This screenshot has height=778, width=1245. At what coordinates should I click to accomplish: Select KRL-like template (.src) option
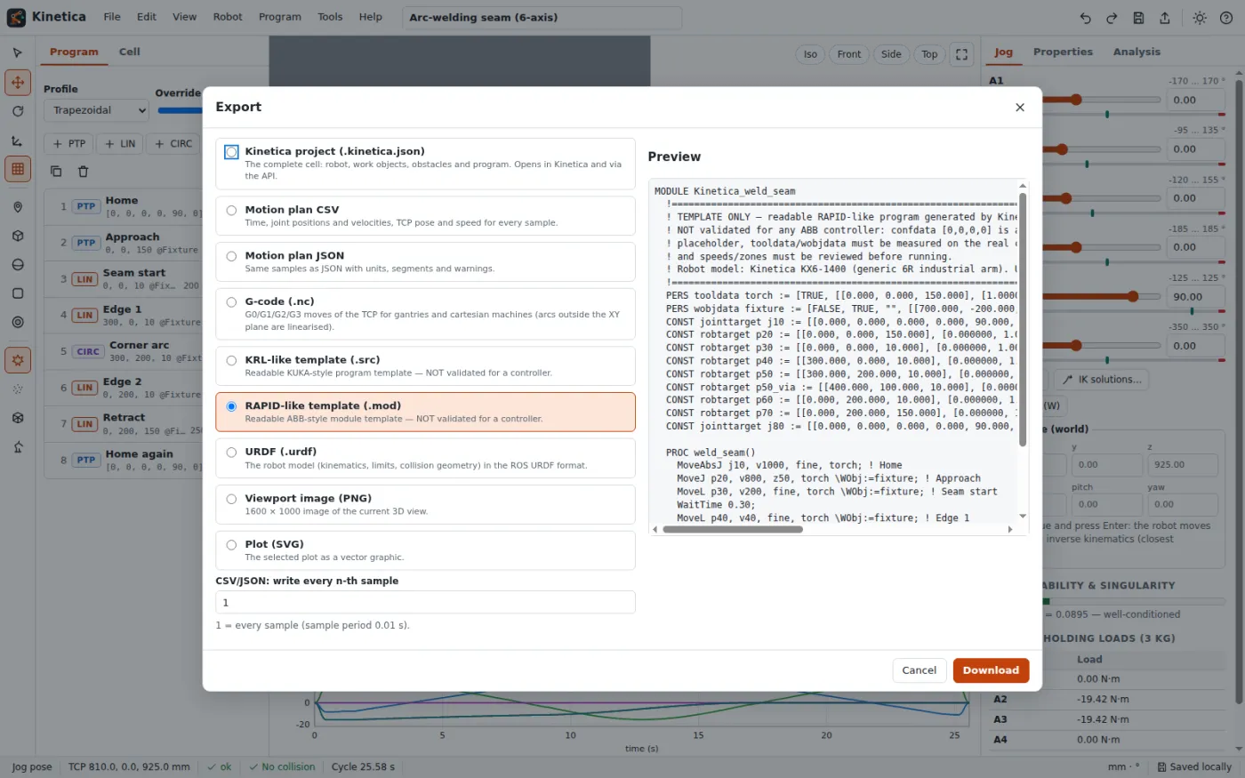pos(425,365)
